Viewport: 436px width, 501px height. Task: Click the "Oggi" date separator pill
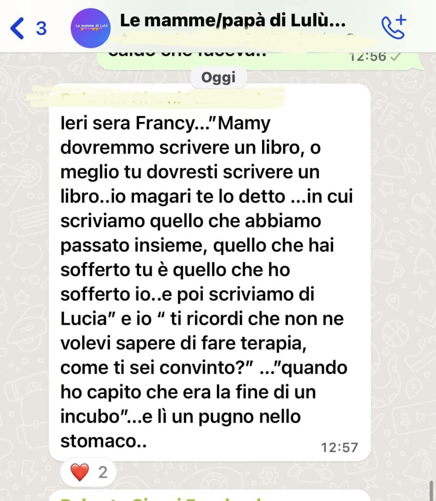218,78
